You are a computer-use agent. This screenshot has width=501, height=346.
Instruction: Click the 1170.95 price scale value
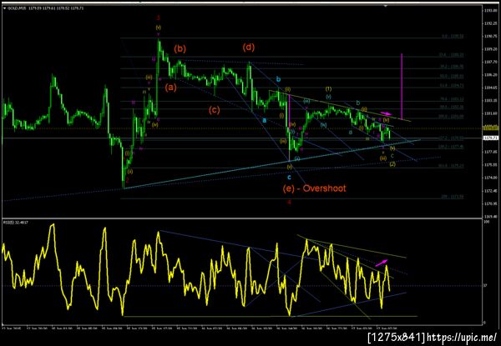pyautogui.click(x=490, y=203)
